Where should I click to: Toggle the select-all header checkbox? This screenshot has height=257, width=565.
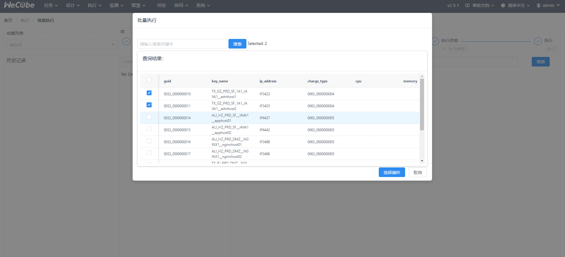[x=149, y=80]
